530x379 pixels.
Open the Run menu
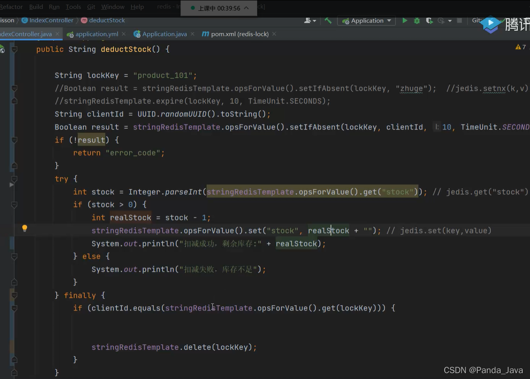(x=54, y=7)
